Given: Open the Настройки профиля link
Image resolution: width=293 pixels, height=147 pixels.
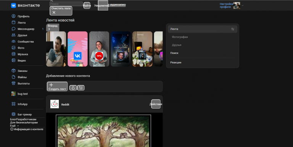Looking at the screenshot, I should click(227, 5).
